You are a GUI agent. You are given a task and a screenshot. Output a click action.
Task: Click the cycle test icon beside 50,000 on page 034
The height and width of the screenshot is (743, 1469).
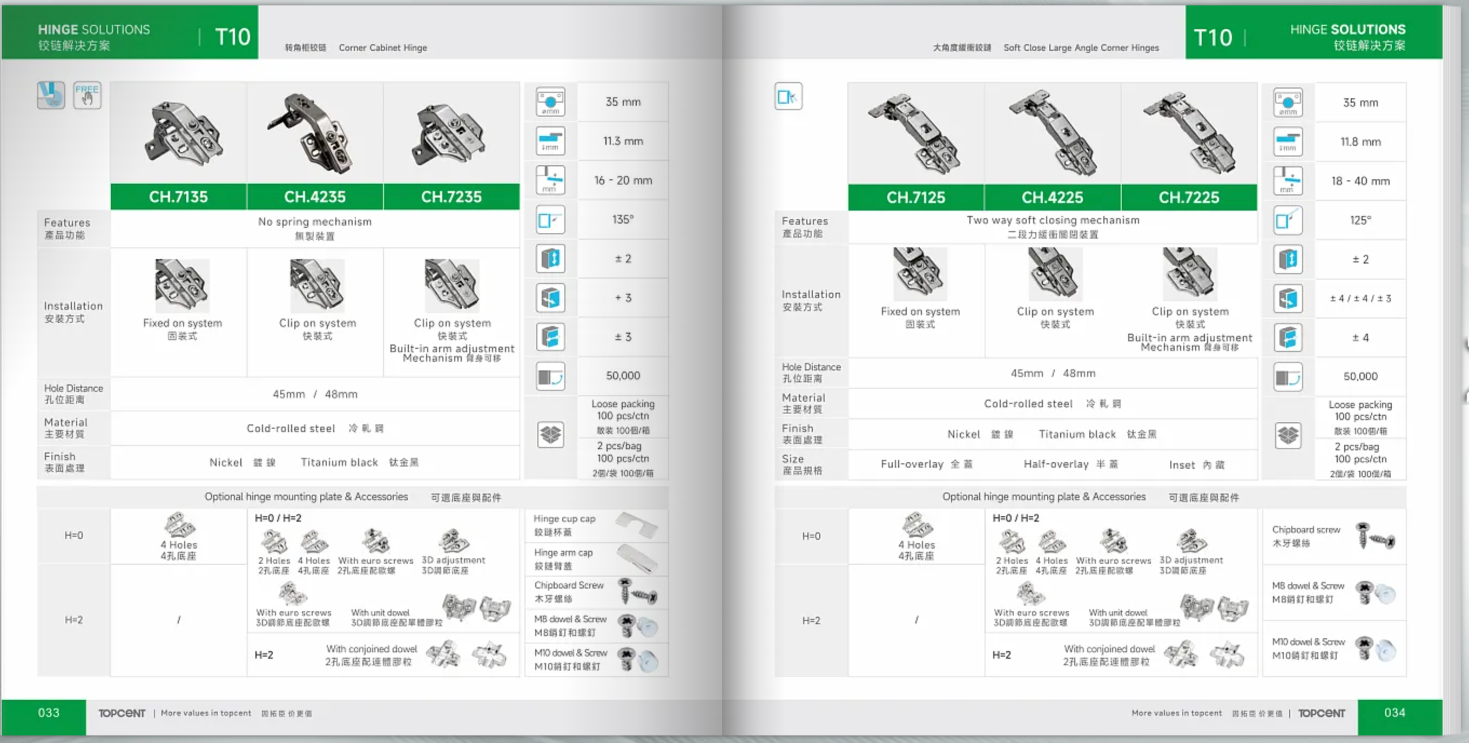tap(1288, 377)
